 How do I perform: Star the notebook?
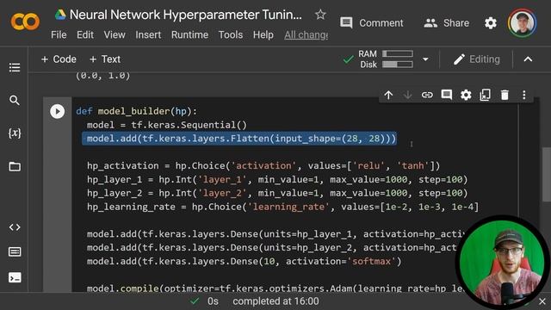coord(320,15)
